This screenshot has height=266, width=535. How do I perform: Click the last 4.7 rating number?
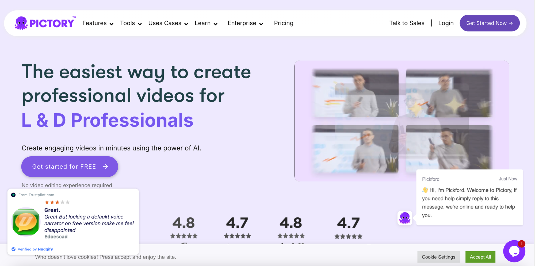[x=348, y=223]
